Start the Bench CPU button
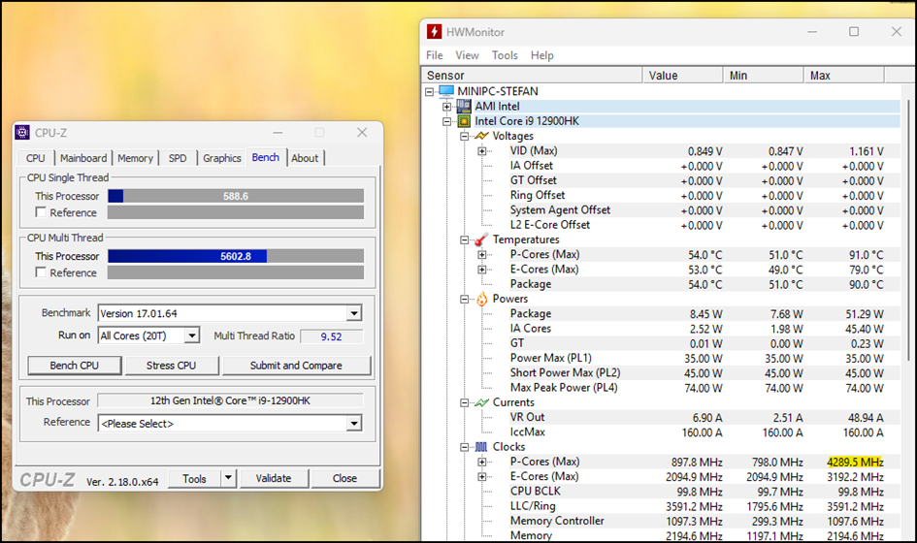This screenshot has width=917, height=543. click(75, 366)
